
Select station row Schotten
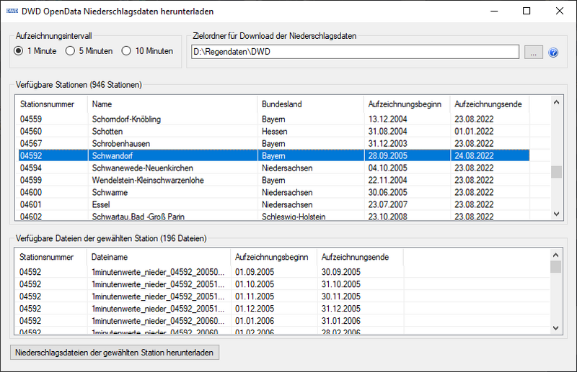pyautogui.click(x=274, y=131)
